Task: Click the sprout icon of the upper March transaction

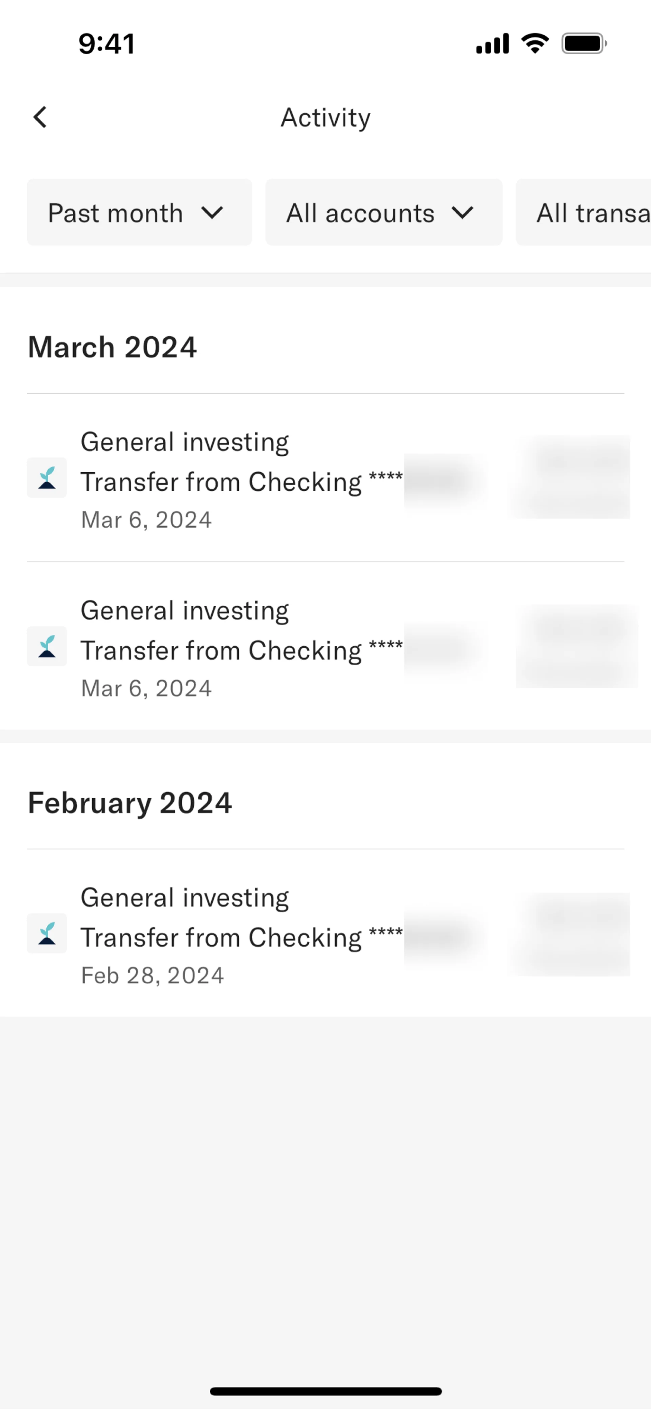Action: [x=47, y=477]
